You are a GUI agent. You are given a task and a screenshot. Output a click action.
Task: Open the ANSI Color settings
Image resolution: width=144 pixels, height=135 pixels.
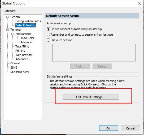pos(27,38)
